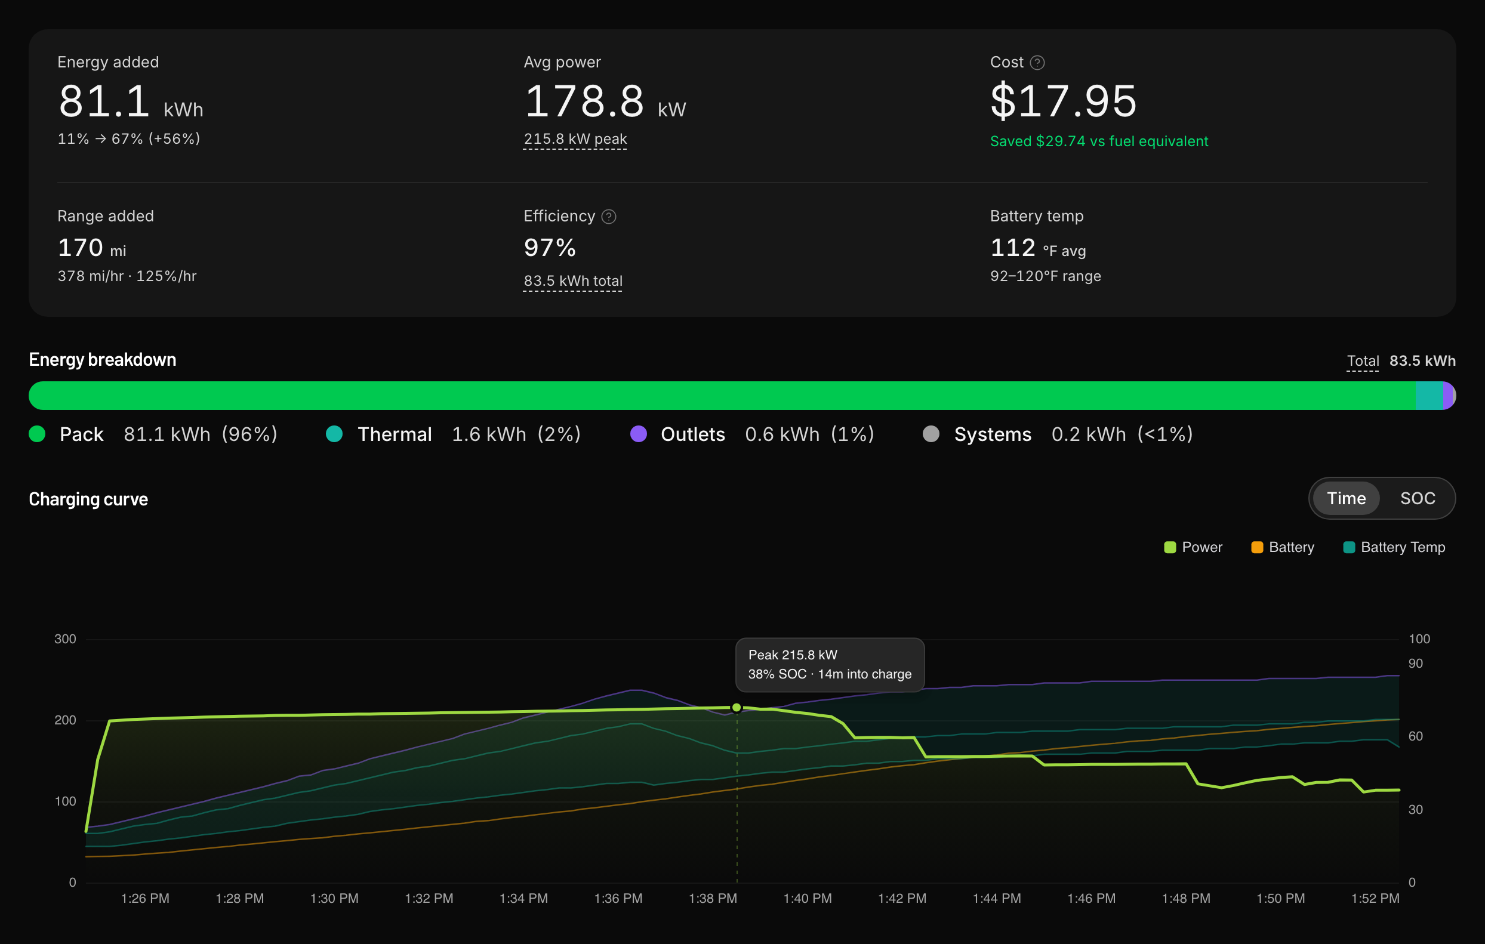Click the 170 mi range added value

click(x=92, y=248)
